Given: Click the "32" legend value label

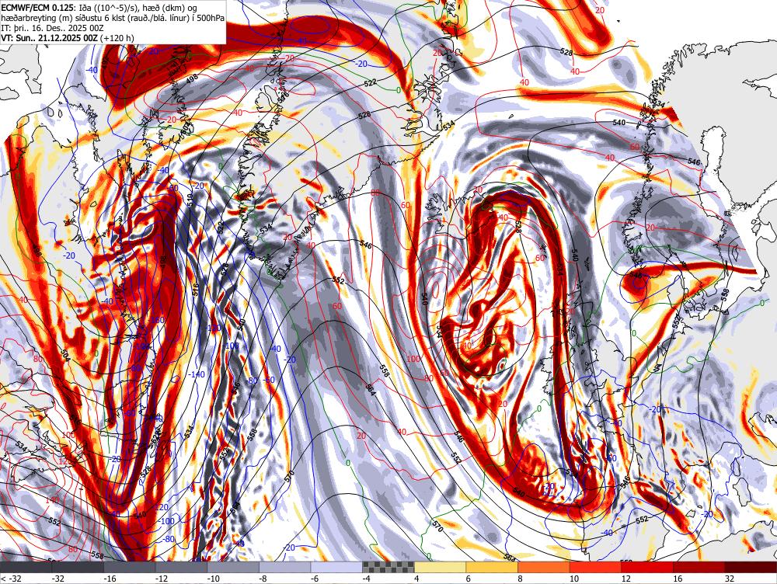Looking at the screenshot, I should [730, 579].
